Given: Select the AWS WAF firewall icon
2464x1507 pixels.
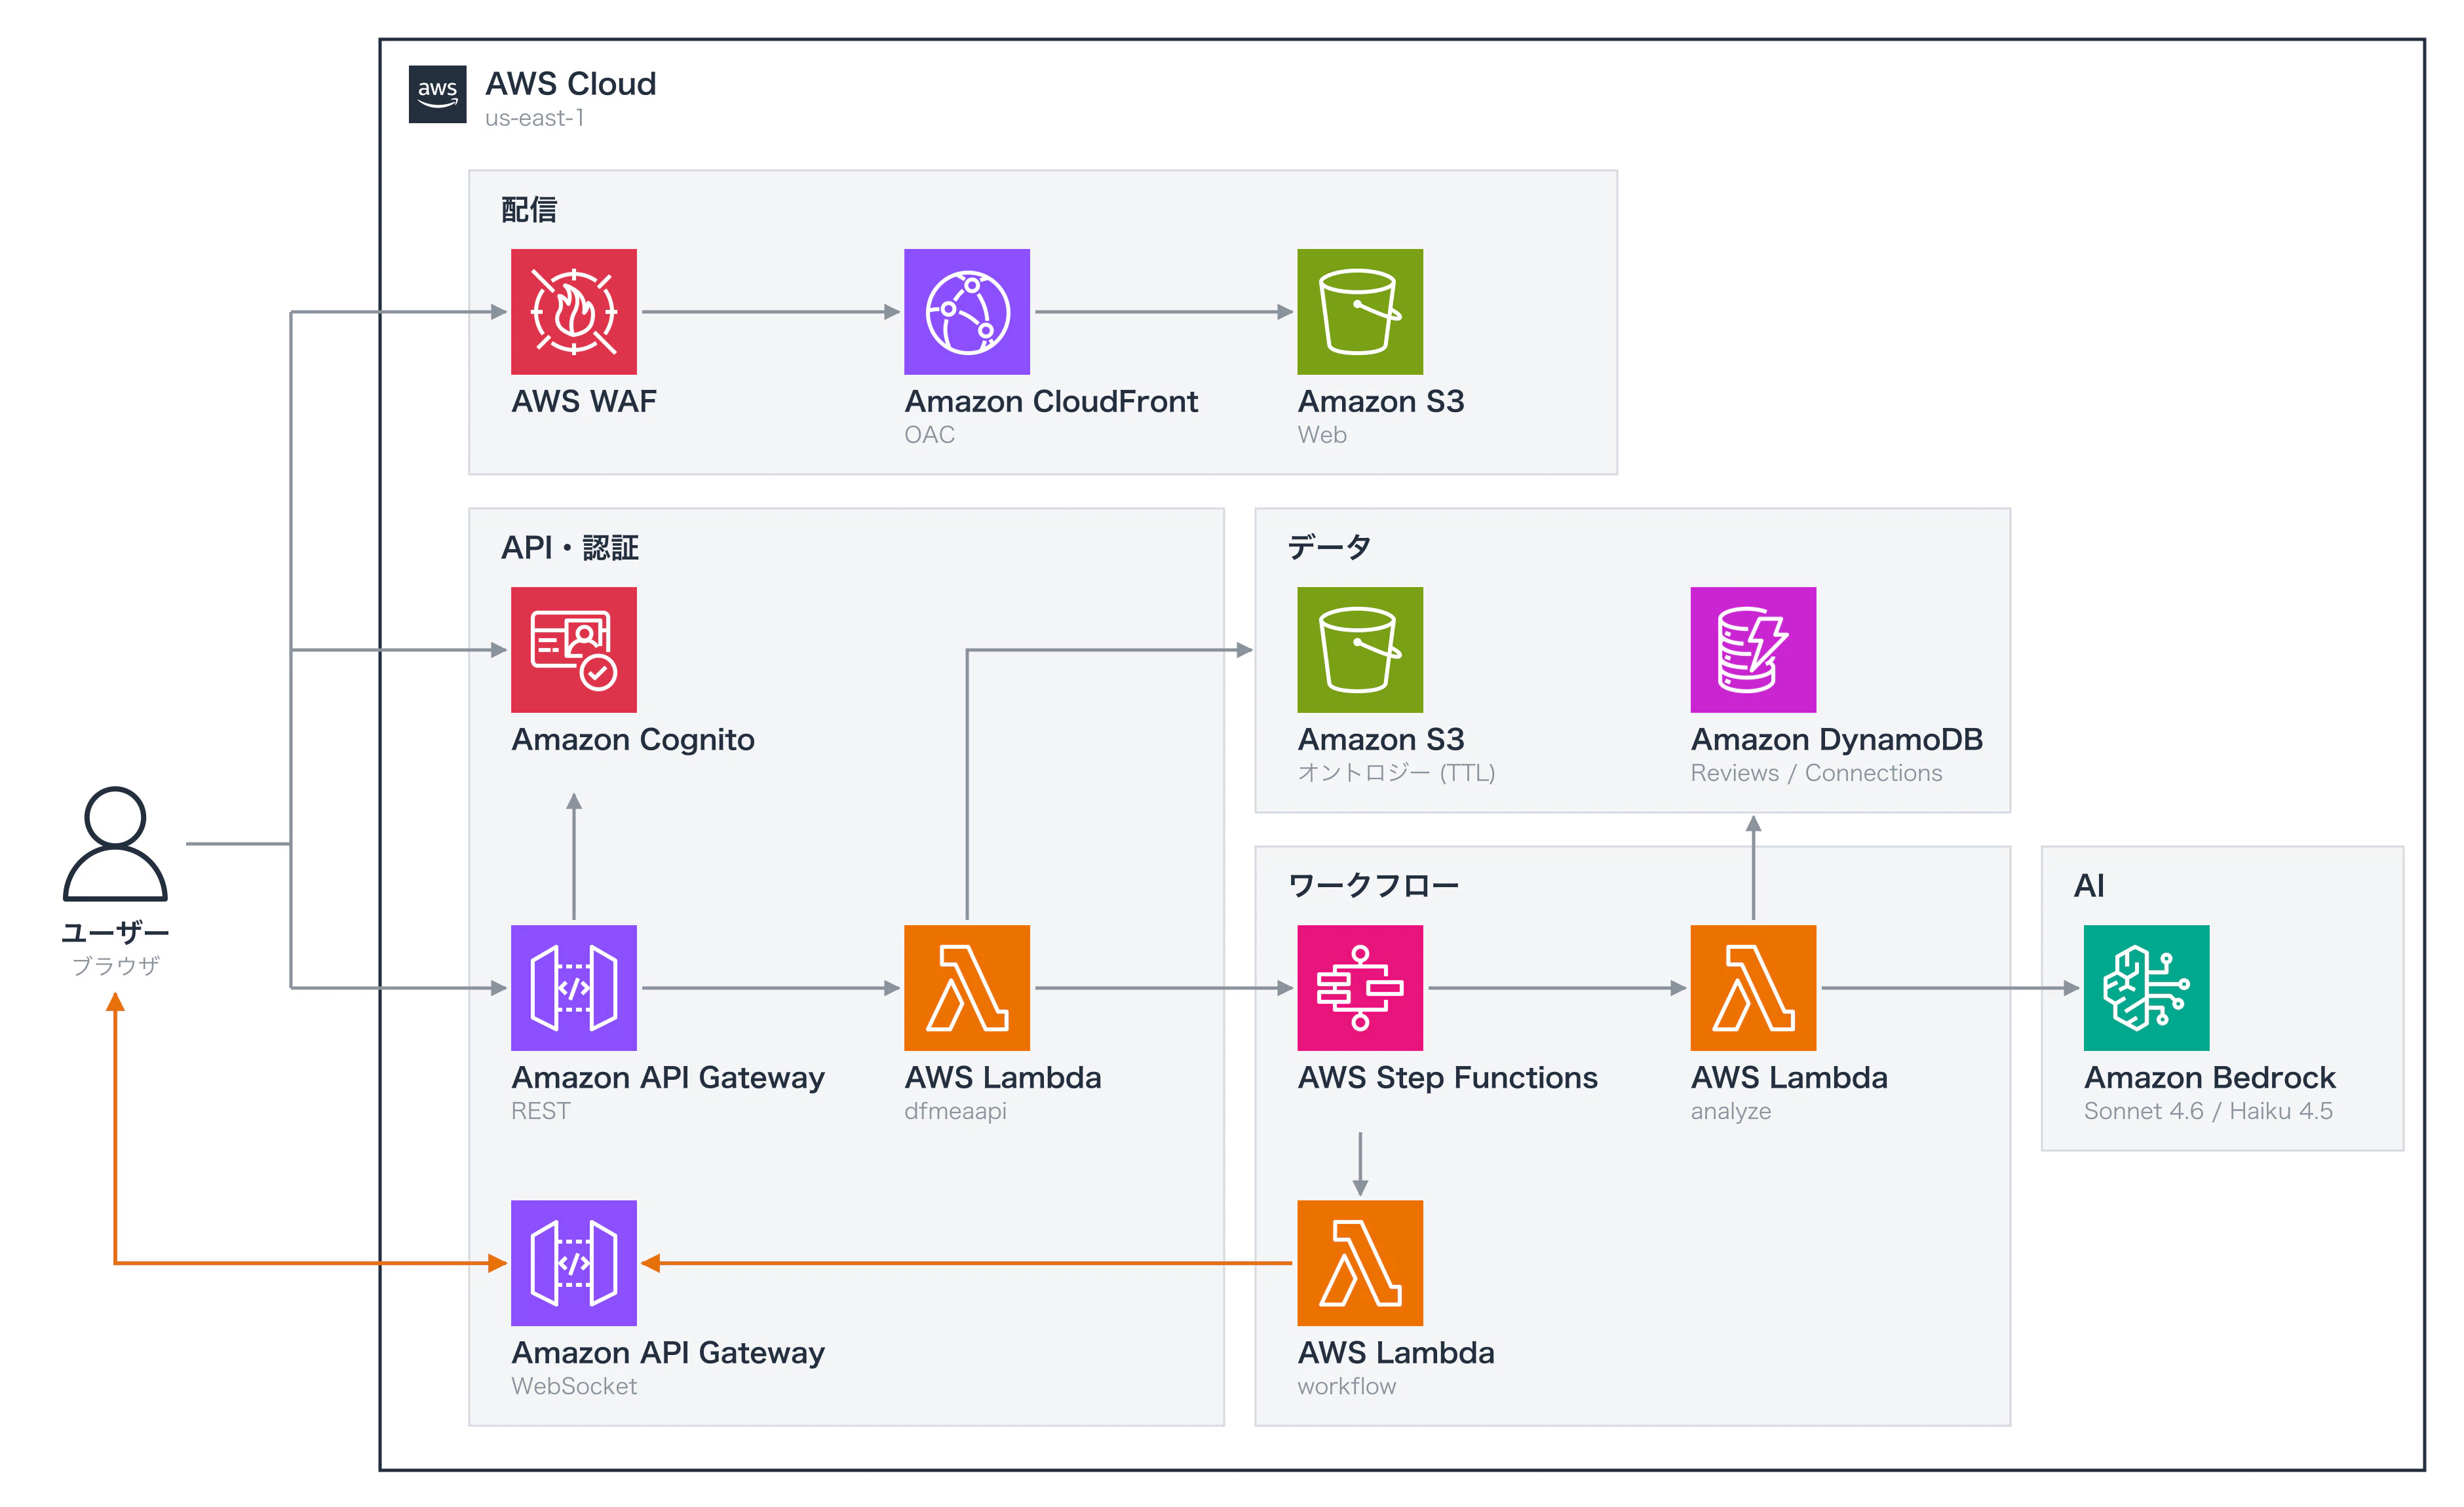Looking at the screenshot, I should (573, 312).
